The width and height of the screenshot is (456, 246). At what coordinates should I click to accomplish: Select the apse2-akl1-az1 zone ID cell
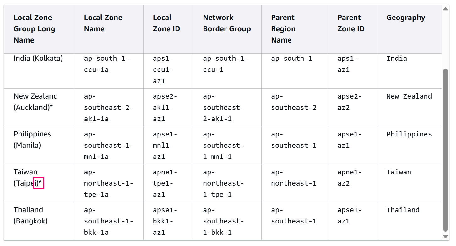point(165,107)
